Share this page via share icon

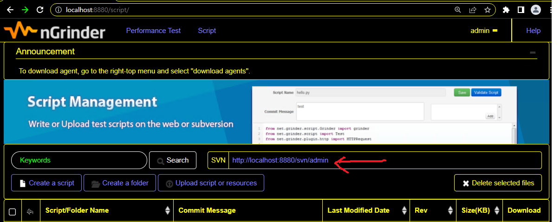[x=473, y=9]
